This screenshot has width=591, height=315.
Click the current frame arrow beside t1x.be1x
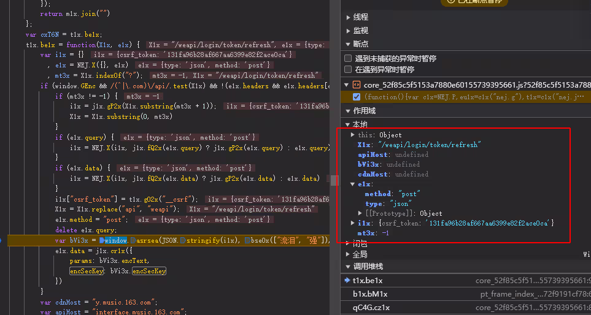coord(347,280)
